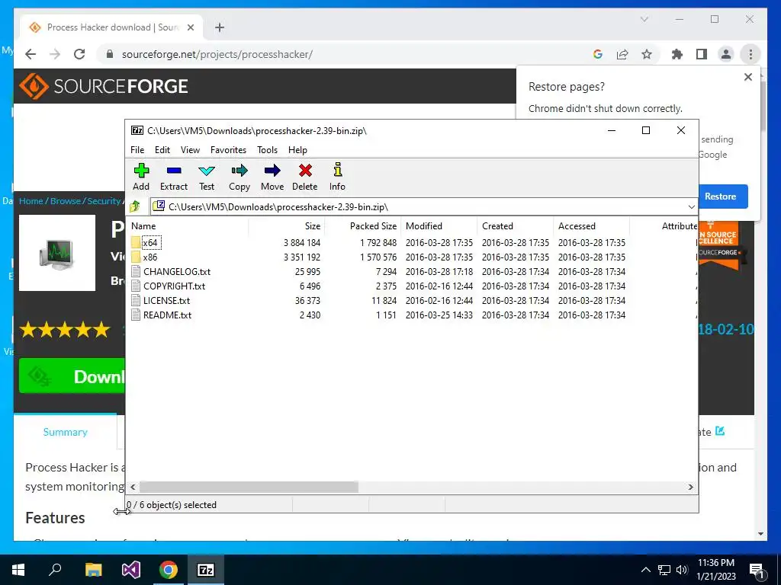This screenshot has height=585, width=781.
Task: Select the Copy toolbar icon
Action: click(x=239, y=171)
